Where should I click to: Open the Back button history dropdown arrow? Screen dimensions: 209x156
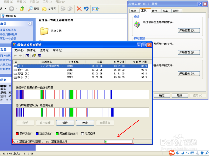point(5,9)
